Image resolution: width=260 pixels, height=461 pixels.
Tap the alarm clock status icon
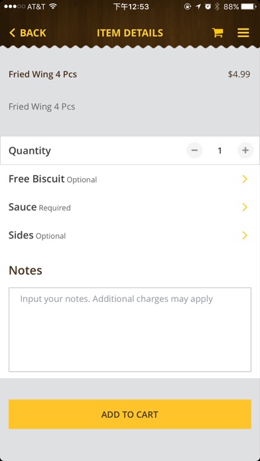coord(208,7)
